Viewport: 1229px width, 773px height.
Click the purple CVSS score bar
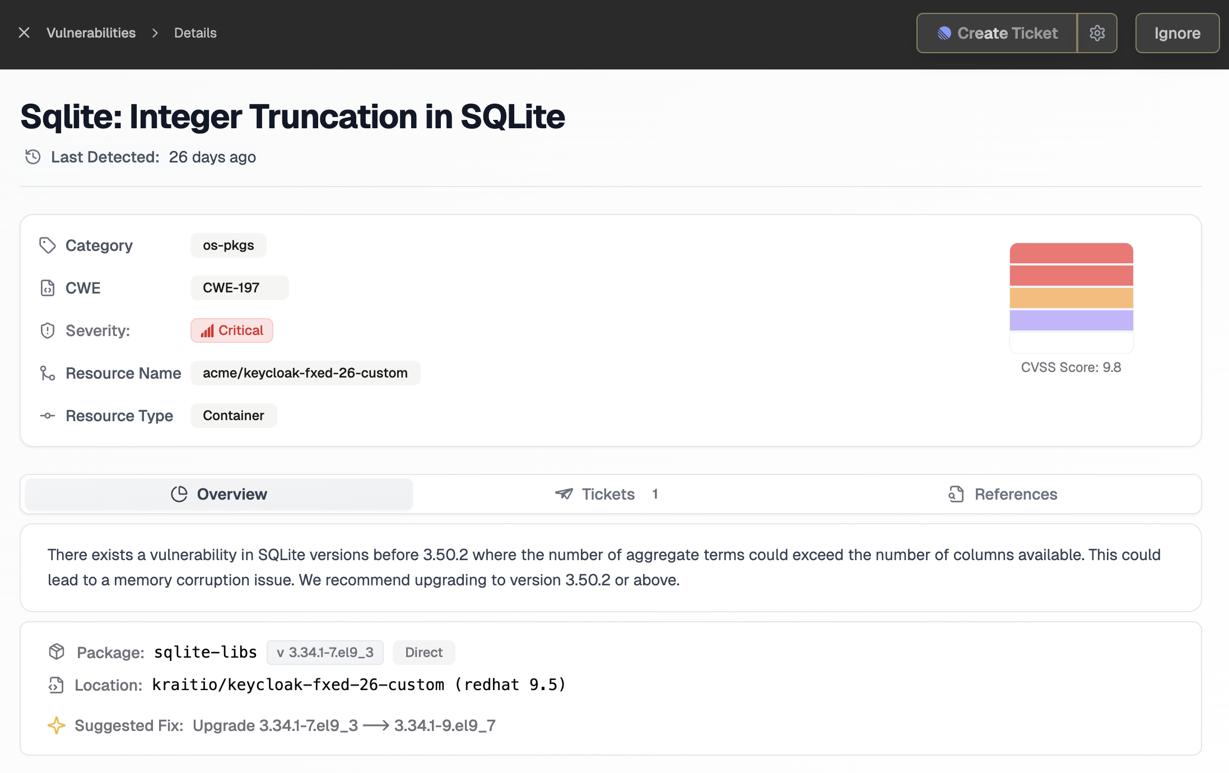coord(1071,320)
